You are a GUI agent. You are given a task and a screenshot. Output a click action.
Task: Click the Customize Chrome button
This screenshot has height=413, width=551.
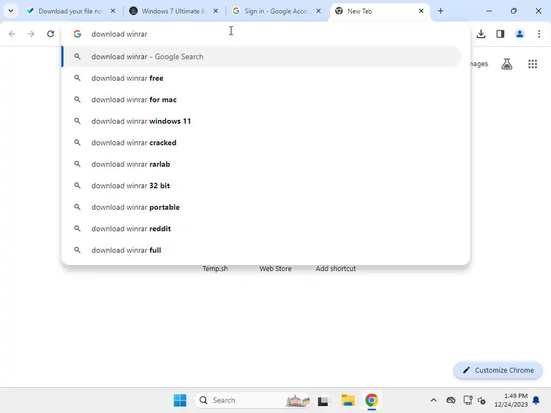pyautogui.click(x=498, y=370)
